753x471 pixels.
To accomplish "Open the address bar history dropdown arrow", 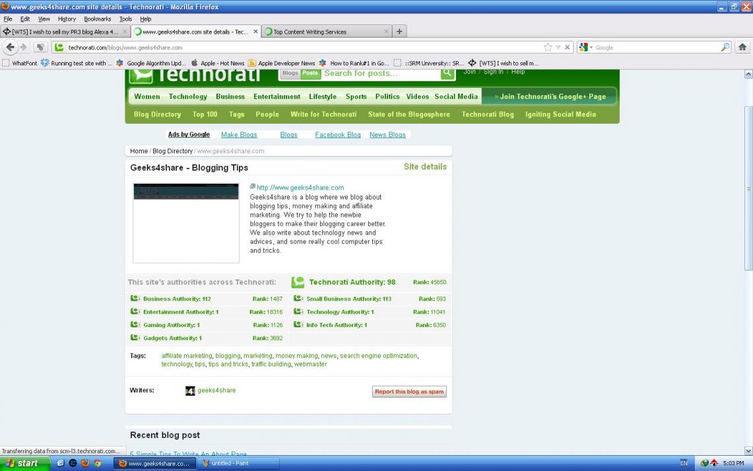I will [x=558, y=47].
